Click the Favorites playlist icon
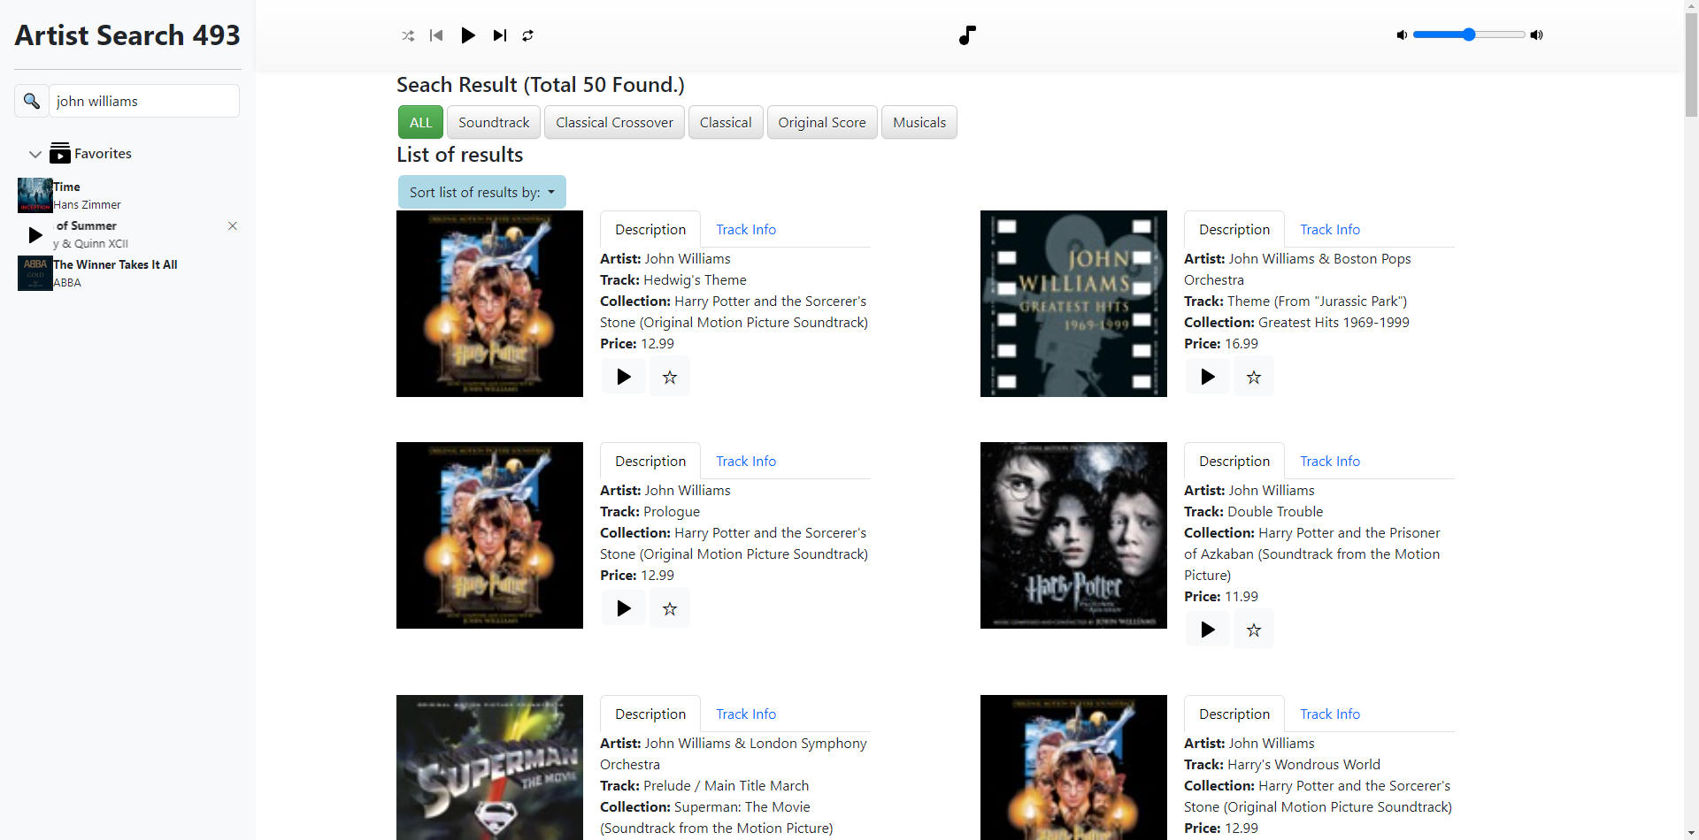The height and width of the screenshot is (840, 1699). 60,153
